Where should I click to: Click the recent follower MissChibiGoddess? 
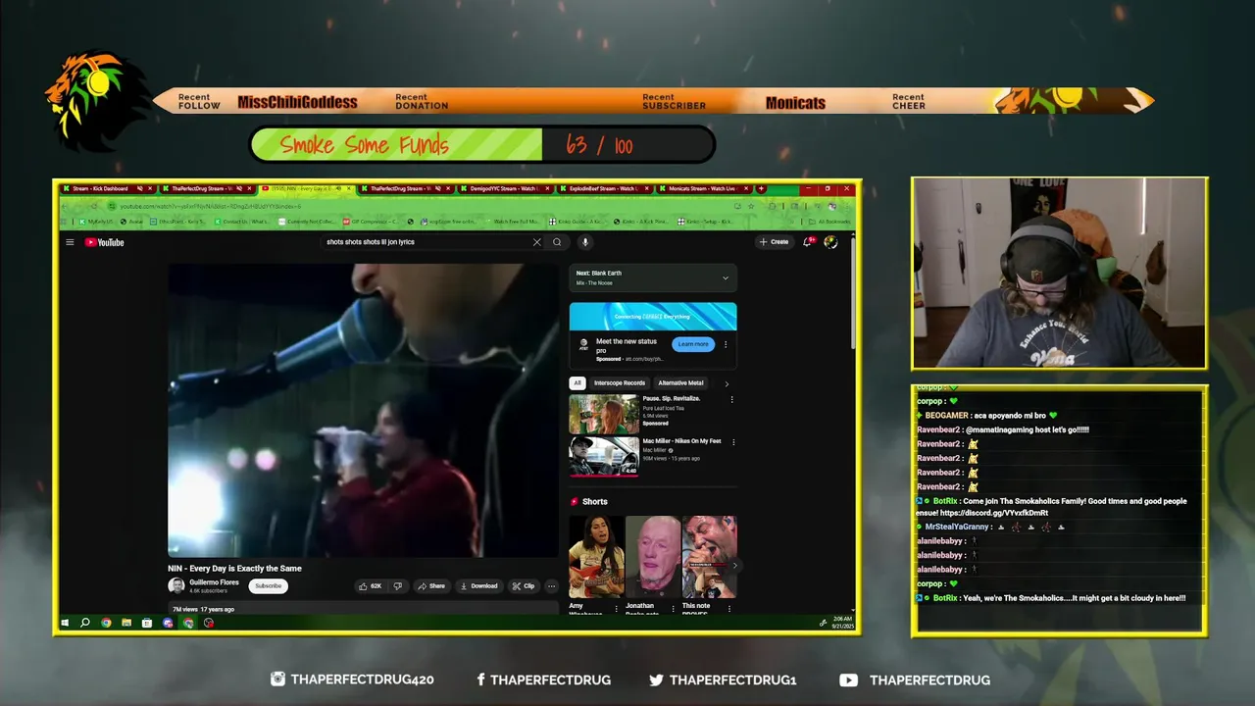297,103
